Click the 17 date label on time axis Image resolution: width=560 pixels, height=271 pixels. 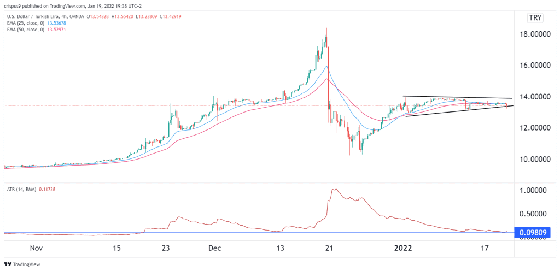coord(485,248)
